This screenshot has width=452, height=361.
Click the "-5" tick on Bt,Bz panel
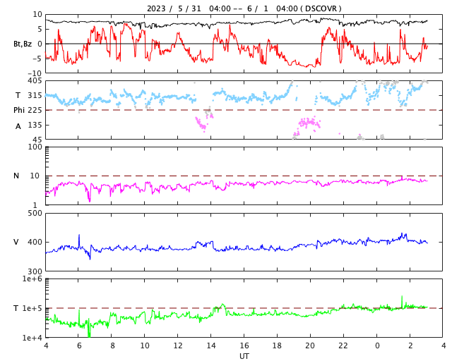[x=37, y=59]
